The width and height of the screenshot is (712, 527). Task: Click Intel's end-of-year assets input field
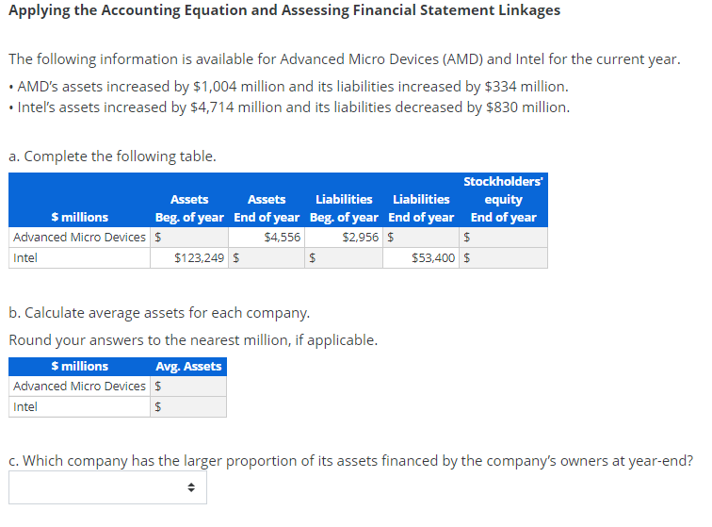click(271, 257)
